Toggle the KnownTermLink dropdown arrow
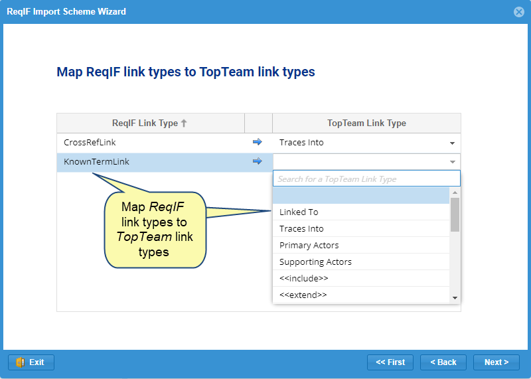Image resolution: width=531 pixels, height=379 pixels. pyautogui.click(x=452, y=162)
